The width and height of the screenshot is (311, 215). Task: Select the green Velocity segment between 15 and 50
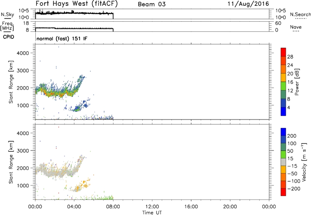pyautogui.click(x=283, y=154)
